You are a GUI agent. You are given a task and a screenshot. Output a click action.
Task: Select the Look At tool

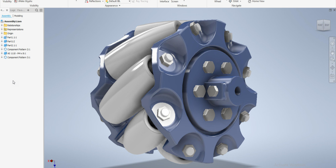[332, 76]
